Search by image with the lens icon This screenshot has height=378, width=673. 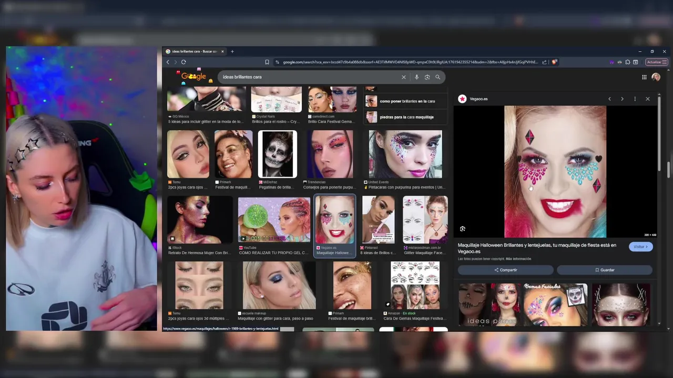point(427,77)
